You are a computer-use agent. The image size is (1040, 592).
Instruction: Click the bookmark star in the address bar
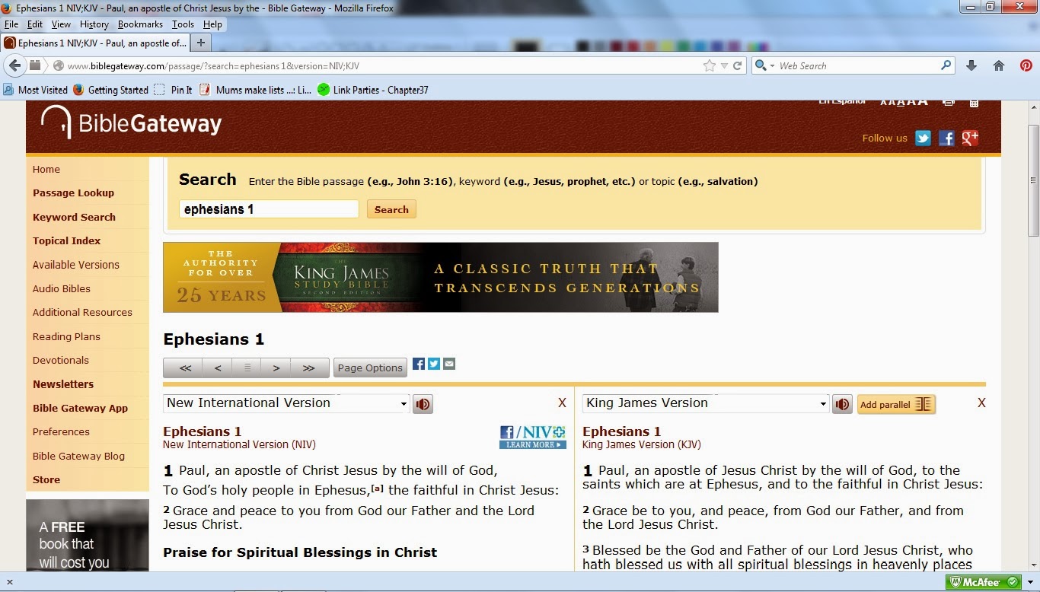click(x=708, y=65)
